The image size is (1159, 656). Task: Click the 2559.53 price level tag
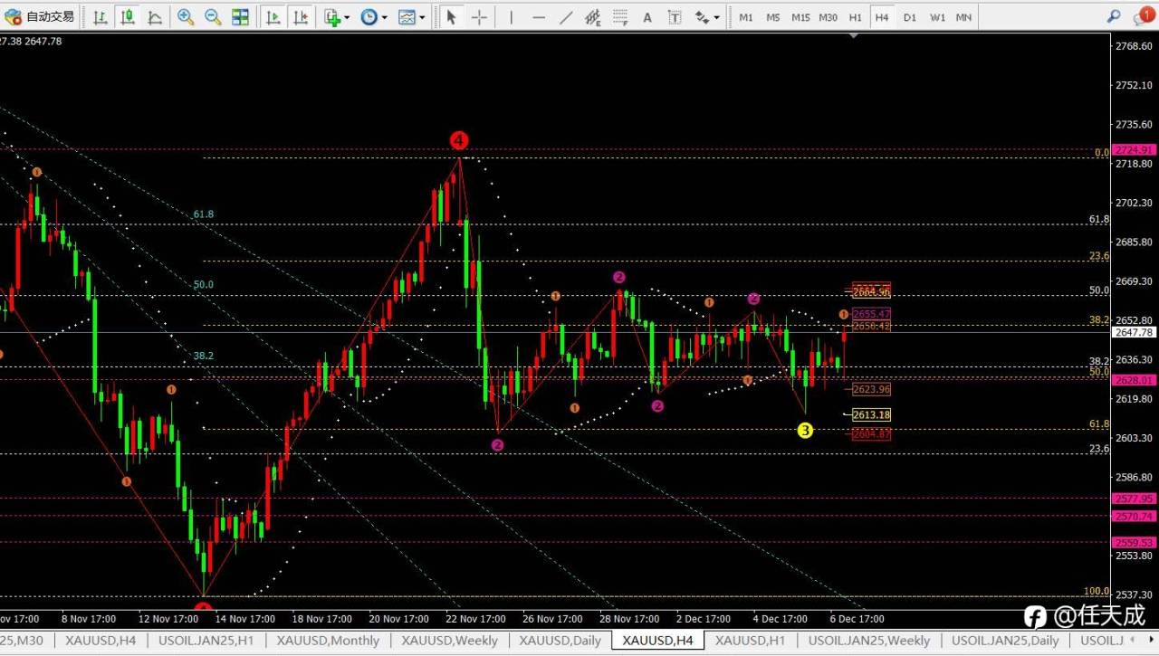[1134, 543]
